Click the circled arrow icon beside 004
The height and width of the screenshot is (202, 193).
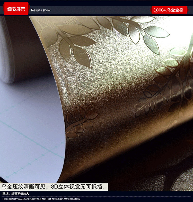coord(156,10)
